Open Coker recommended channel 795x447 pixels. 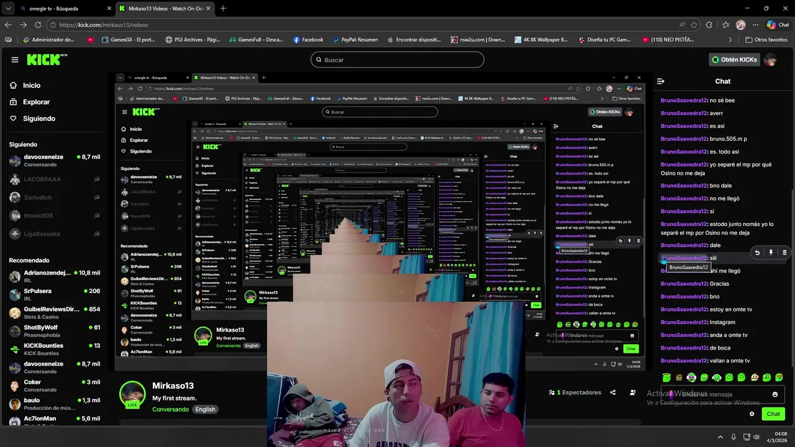pos(55,386)
